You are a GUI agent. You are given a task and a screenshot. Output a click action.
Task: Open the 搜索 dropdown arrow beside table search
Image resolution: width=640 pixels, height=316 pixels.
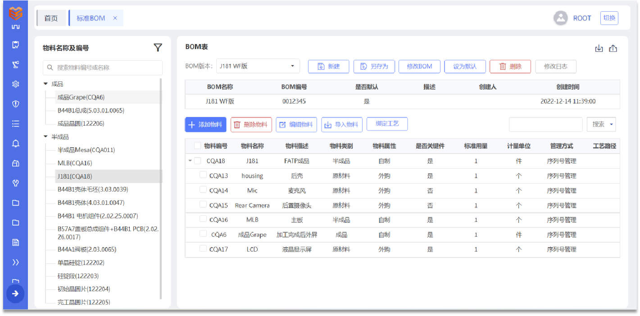(612, 124)
